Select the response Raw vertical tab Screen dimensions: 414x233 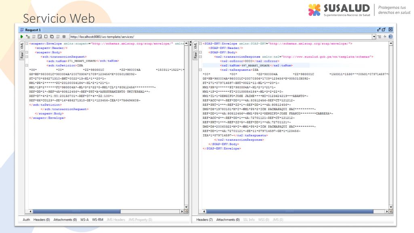[x=195, y=55]
